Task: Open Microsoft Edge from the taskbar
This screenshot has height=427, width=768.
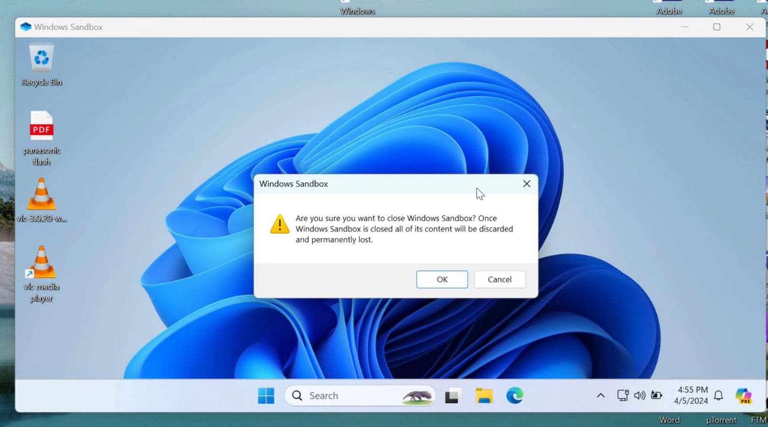Action: point(515,395)
